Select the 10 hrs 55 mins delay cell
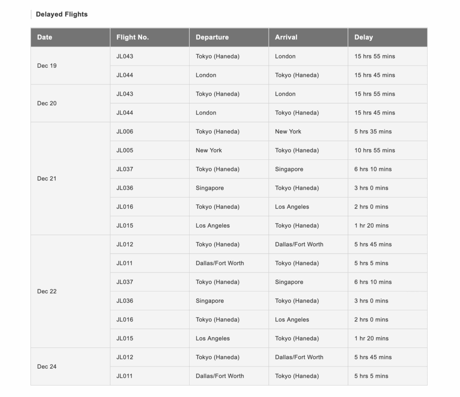Viewport: 460px width, 397px height. tap(375, 150)
